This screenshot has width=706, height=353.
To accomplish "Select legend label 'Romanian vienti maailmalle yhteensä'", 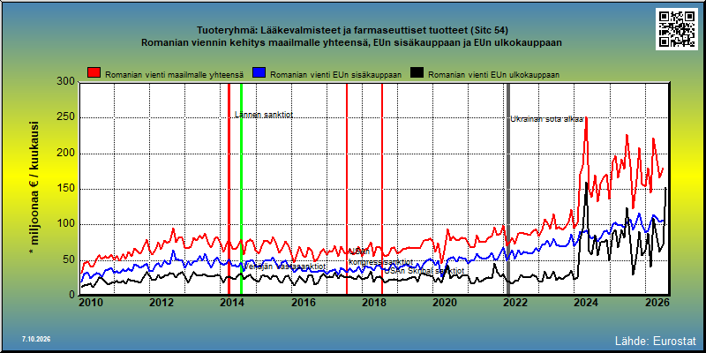I will coord(175,75).
